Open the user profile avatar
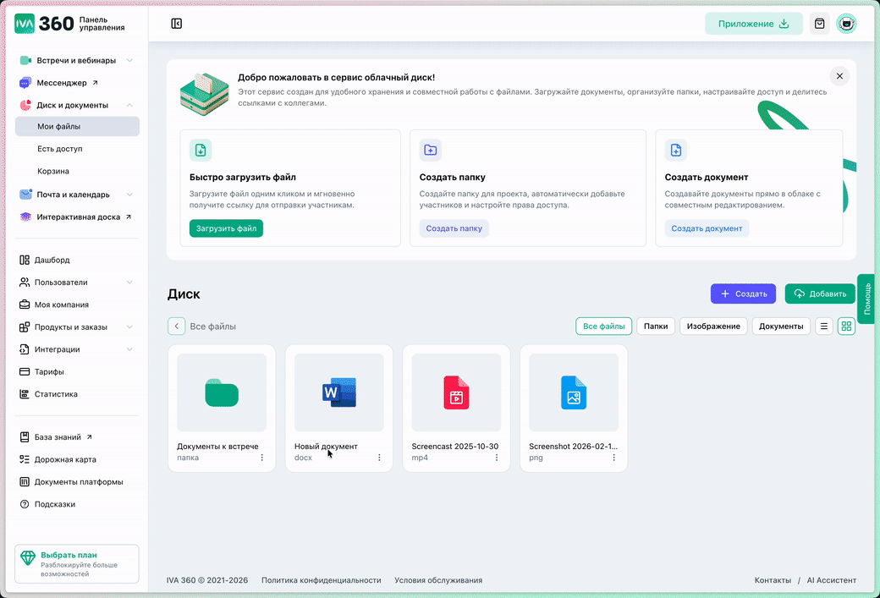This screenshot has height=598, width=880. (845, 24)
